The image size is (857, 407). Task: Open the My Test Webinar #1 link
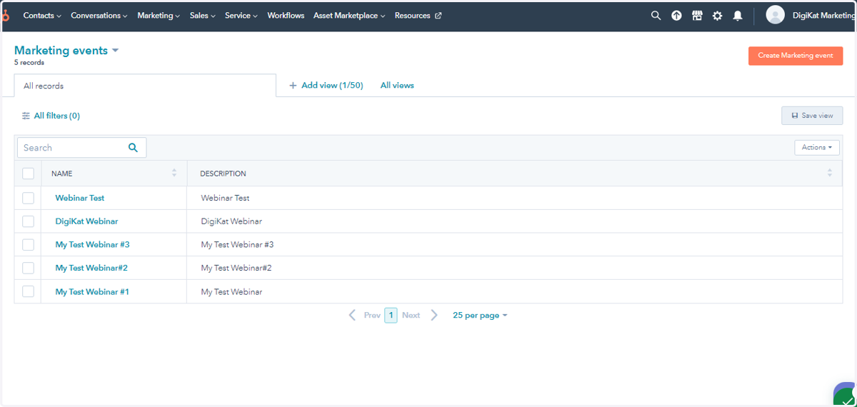pyautogui.click(x=92, y=291)
